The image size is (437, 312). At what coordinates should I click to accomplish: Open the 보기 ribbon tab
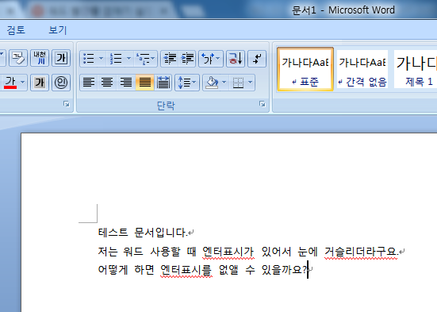click(58, 30)
